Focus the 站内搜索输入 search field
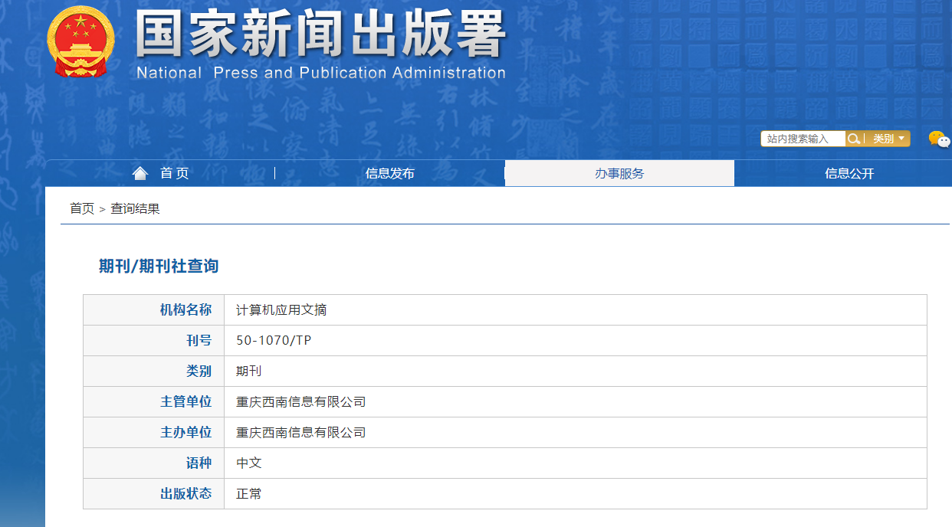Viewport: 952px width, 527px height. pos(803,139)
